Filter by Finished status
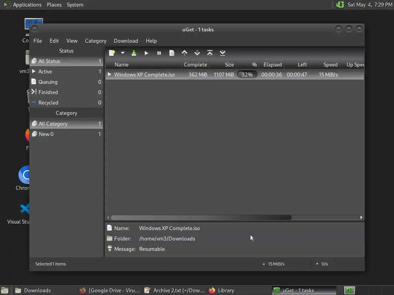This screenshot has height=295, width=394. click(66, 92)
